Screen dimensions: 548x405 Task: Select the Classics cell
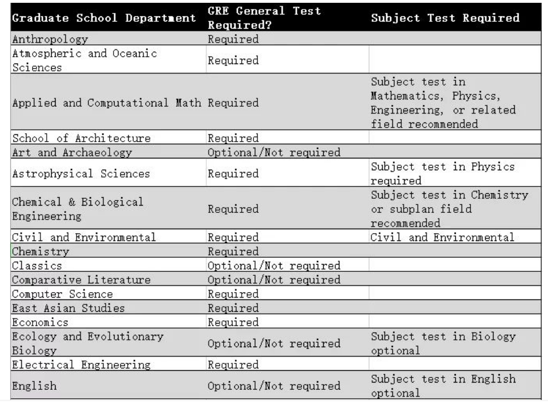(x=37, y=265)
